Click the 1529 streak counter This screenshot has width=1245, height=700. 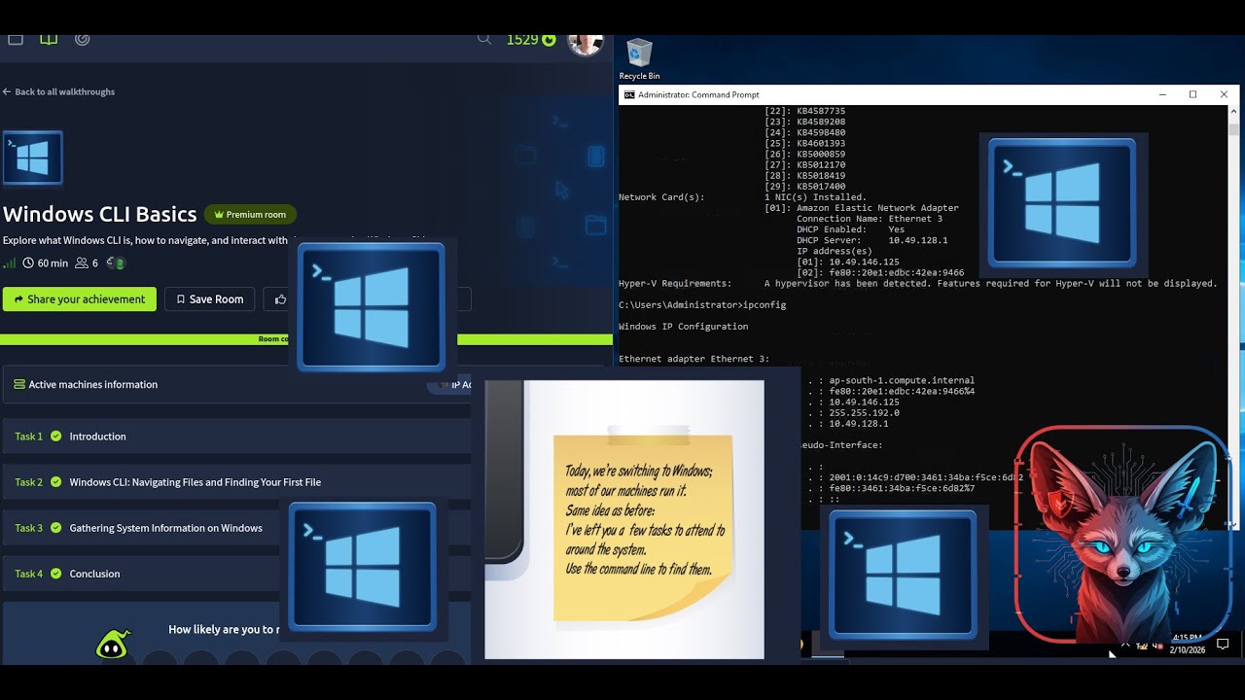pos(531,40)
